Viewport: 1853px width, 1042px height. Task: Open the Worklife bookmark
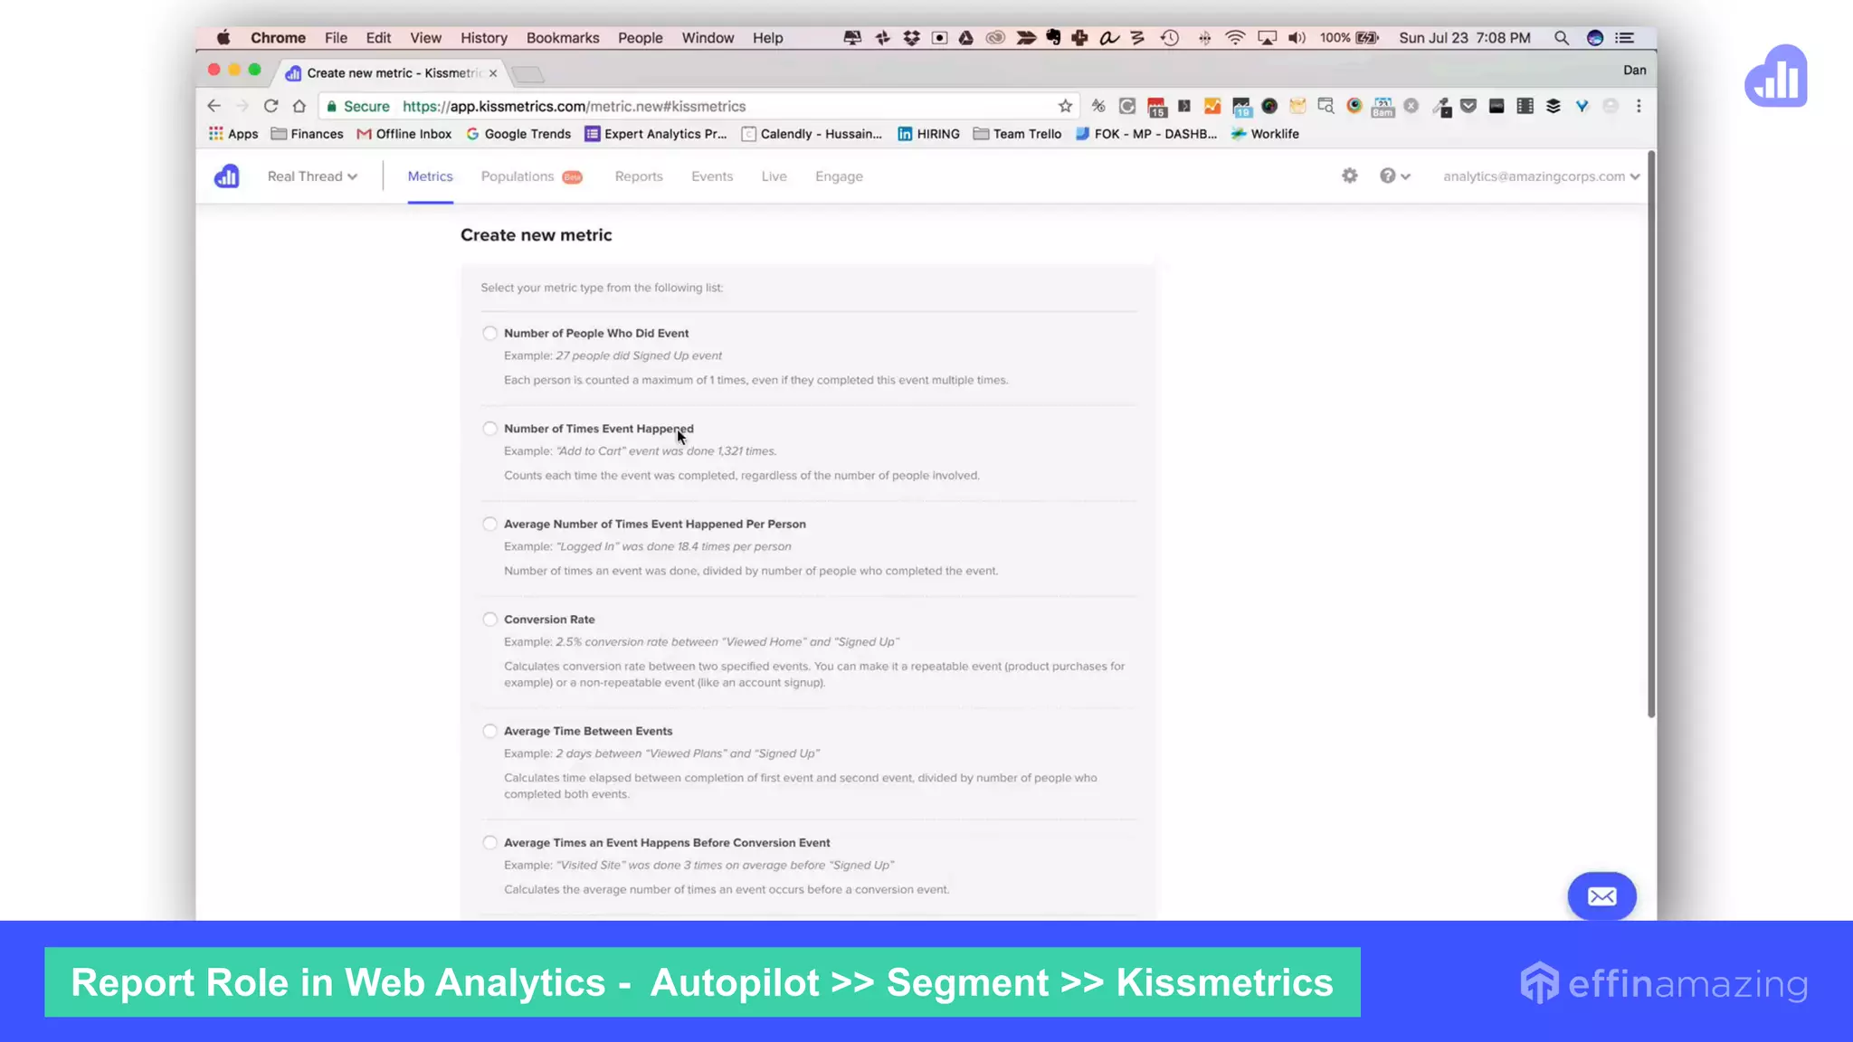coord(1265,134)
